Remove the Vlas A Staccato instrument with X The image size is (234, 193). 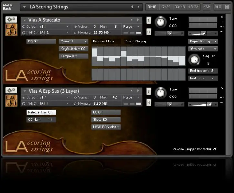click(222, 17)
